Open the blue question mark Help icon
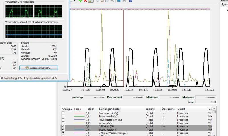This screenshot has height=136, width=228. 131,1
